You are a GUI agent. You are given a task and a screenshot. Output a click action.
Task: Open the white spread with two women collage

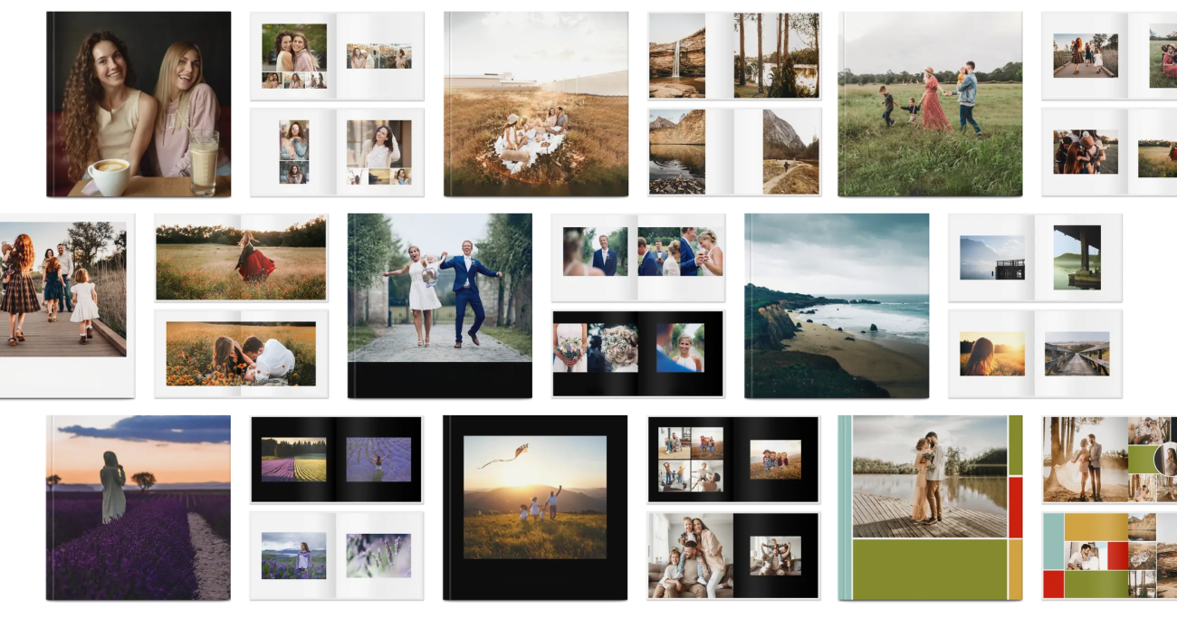[337, 56]
